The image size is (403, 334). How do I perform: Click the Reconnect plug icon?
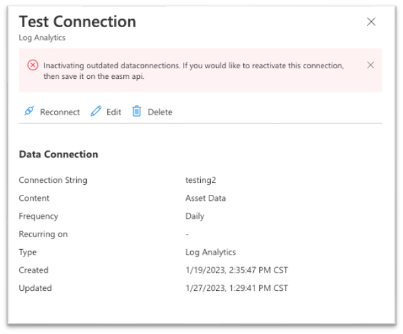29,111
